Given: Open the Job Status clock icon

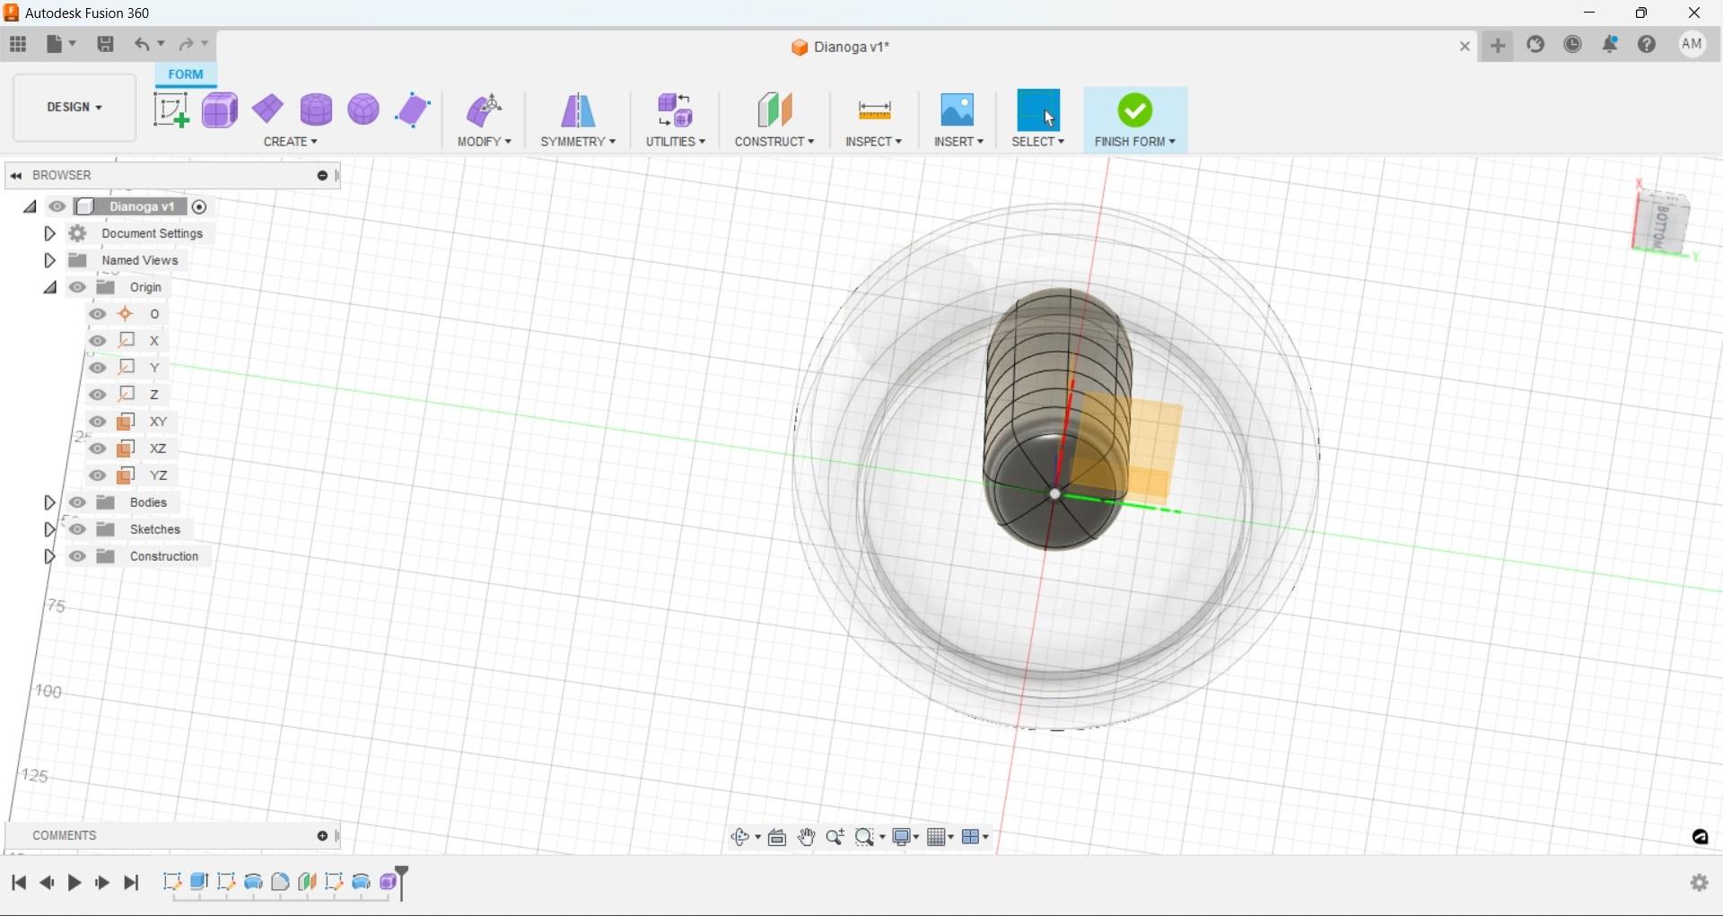Looking at the screenshot, I should click(1573, 45).
